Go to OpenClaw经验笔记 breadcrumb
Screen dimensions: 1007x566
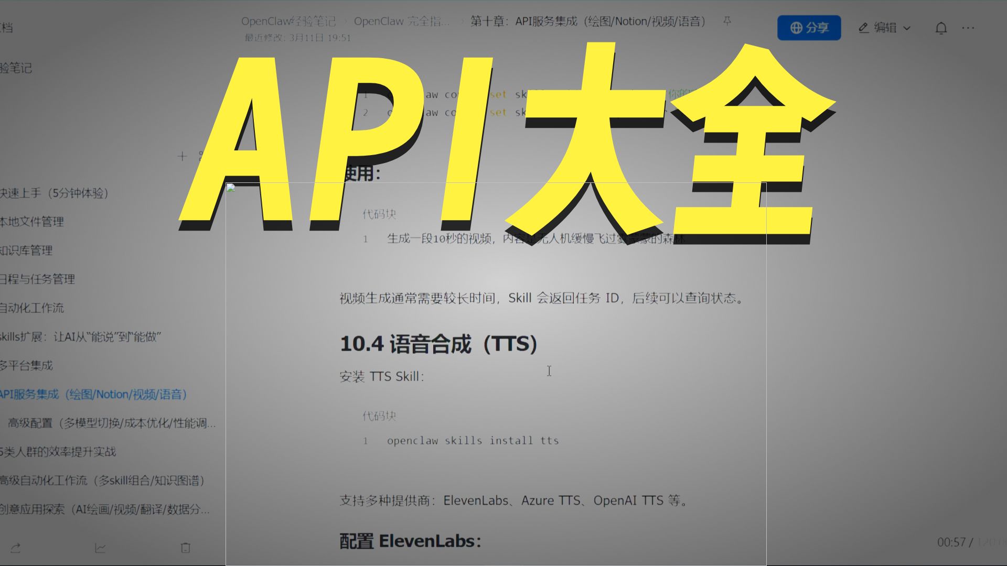[x=288, y=21]
